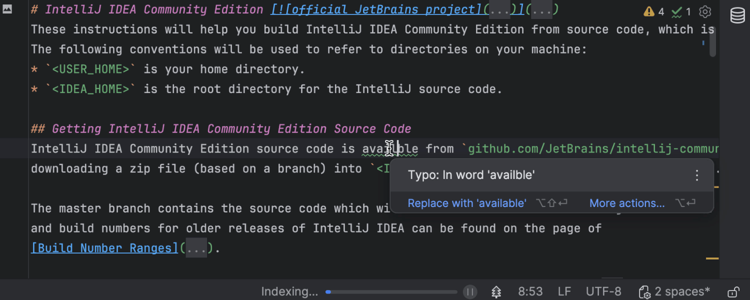Screen dimensions: 750x300
Task: Open the LF line separator selector
Action: pos(564,291)
